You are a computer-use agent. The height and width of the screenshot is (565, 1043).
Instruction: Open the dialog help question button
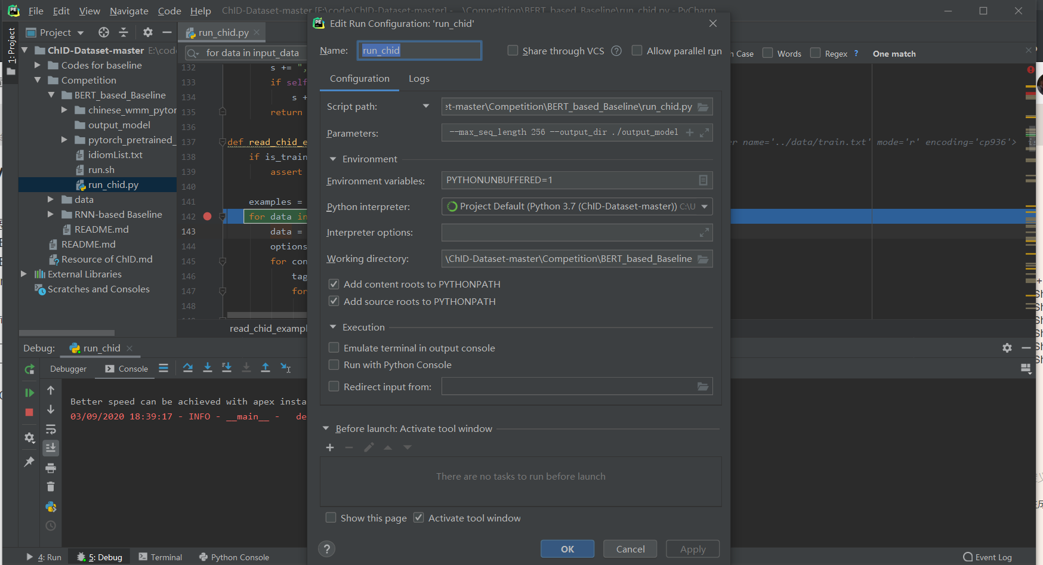point(327,549)
